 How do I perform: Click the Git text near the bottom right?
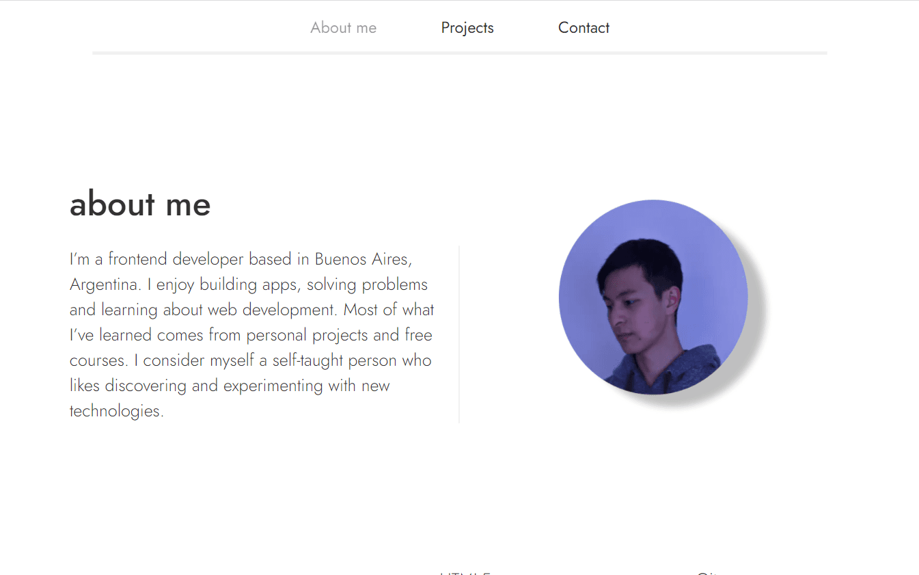click(709, 573)
